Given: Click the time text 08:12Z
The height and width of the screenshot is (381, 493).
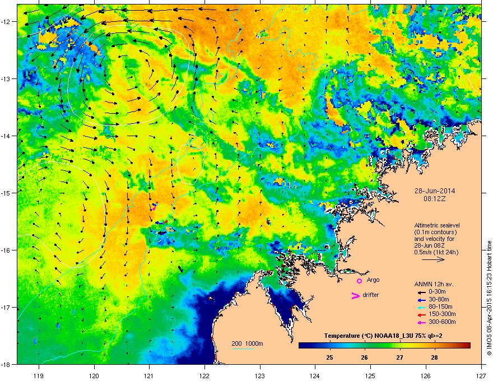Looking at the screenshot, I should click(x=435, y=199).
